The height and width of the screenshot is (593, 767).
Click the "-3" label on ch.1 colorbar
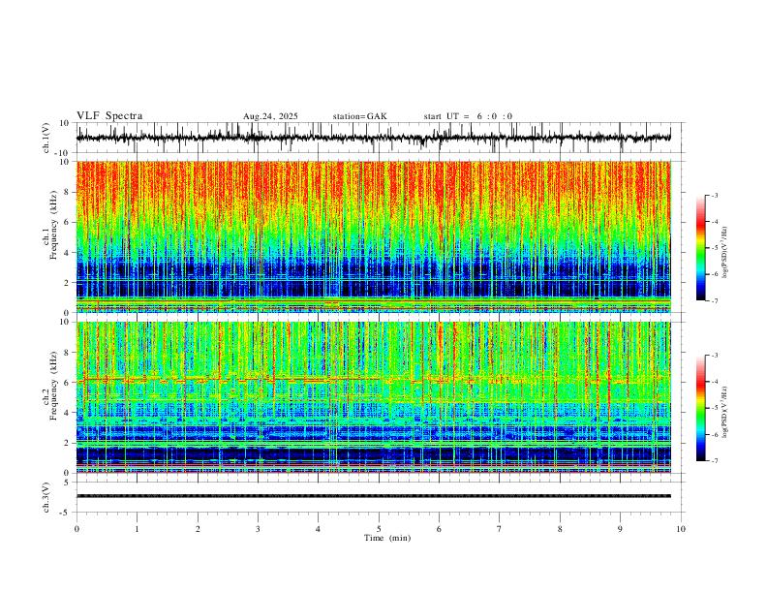click(715, 196)
